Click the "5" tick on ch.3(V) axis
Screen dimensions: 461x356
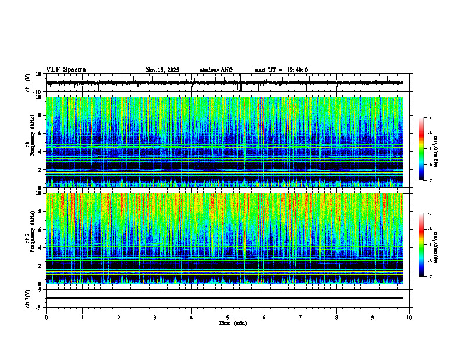[41, 290]
